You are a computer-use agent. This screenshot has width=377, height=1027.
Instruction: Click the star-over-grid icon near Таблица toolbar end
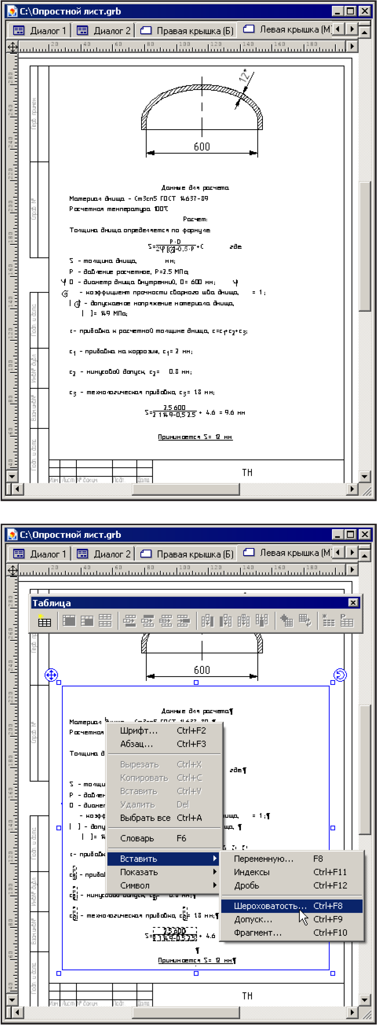point(329,621)
